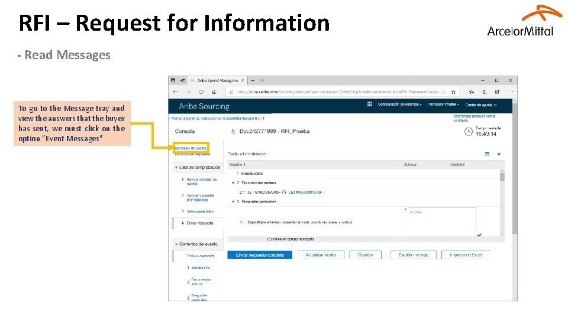Open checklist step 1 Revisar detalles de evento
568x319 pixels.
point(201,181)
